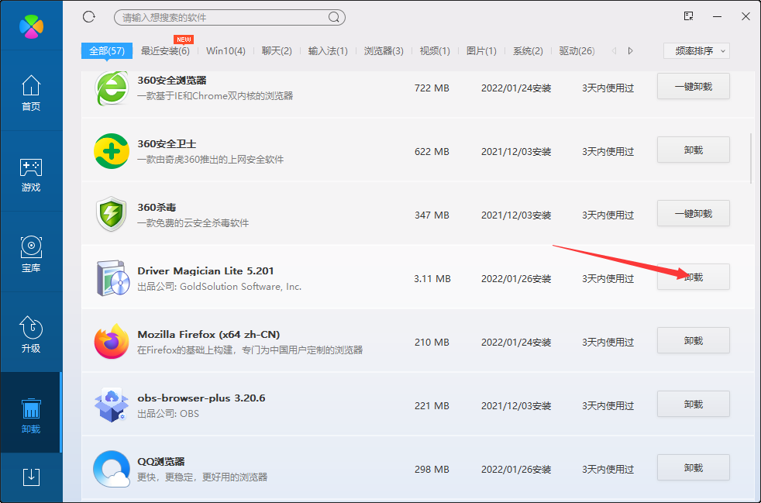Switch to 输入法(1) tab

tap(328, 51)
